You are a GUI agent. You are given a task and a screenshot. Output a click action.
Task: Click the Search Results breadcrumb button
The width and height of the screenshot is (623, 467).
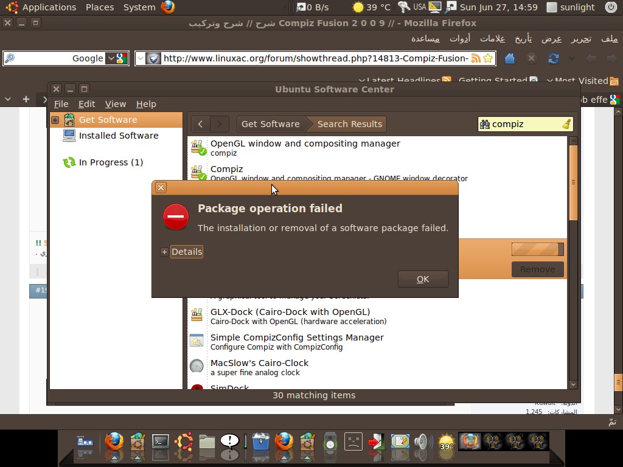[349, 124]
